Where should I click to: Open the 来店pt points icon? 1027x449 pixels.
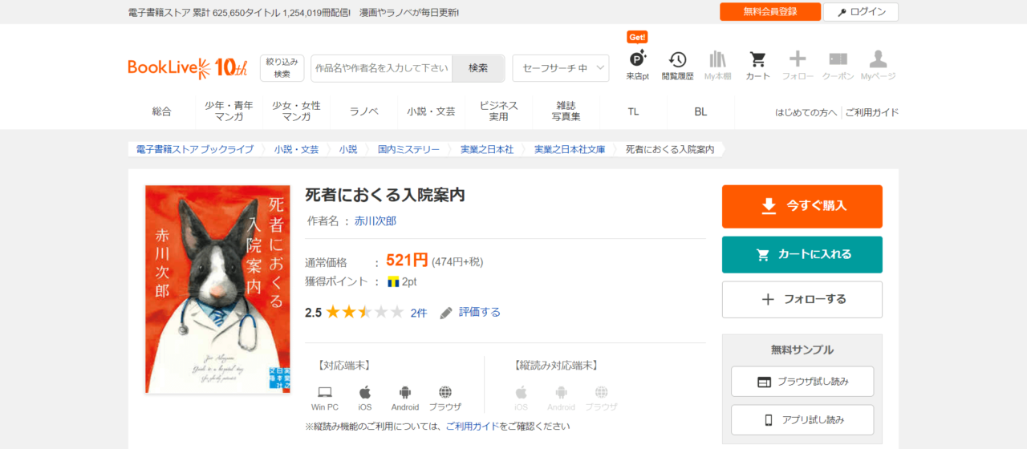point(637,60)
